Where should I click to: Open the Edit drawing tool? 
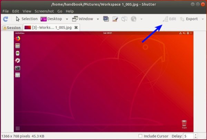coord(169,19)
